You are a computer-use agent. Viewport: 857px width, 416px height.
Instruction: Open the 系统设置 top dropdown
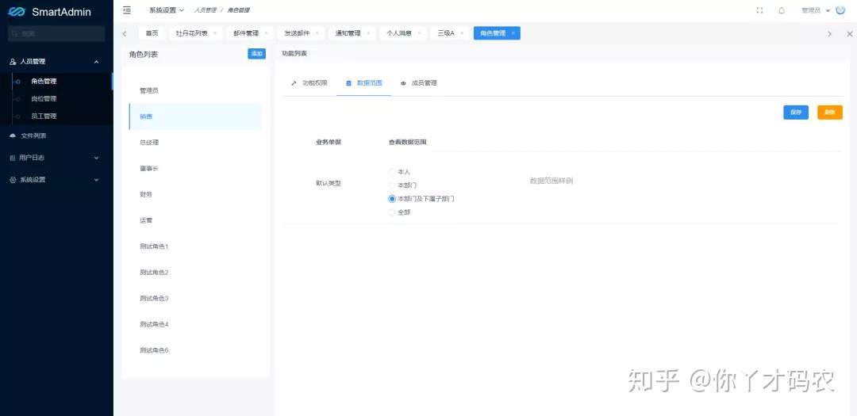[x=166, y=10]
